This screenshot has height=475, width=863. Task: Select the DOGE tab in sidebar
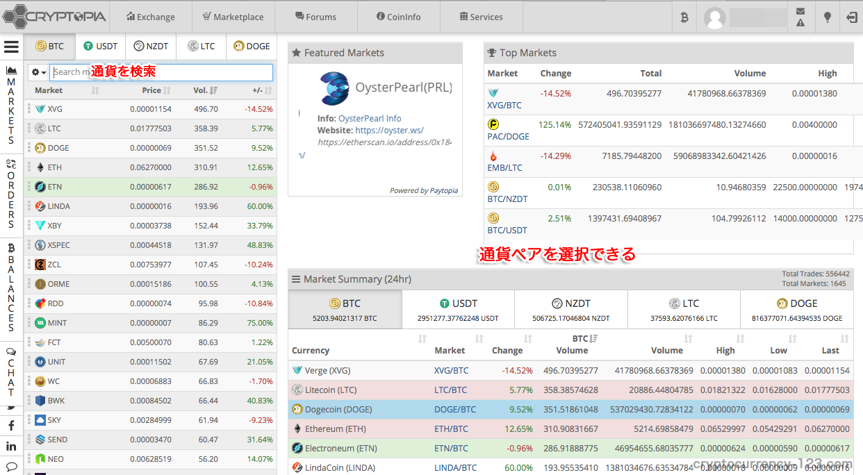[x=252, y=47]
